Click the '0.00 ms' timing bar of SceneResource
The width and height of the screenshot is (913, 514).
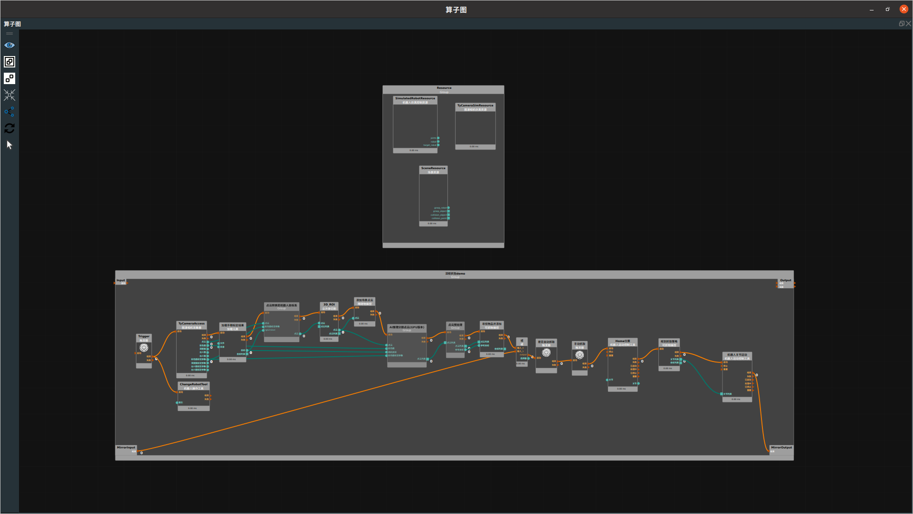pyautogui.click(x=433, y=223)
